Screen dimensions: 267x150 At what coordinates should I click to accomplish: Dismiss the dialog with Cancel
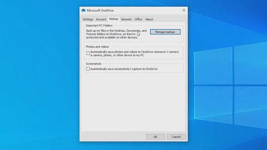pos(176,137)
